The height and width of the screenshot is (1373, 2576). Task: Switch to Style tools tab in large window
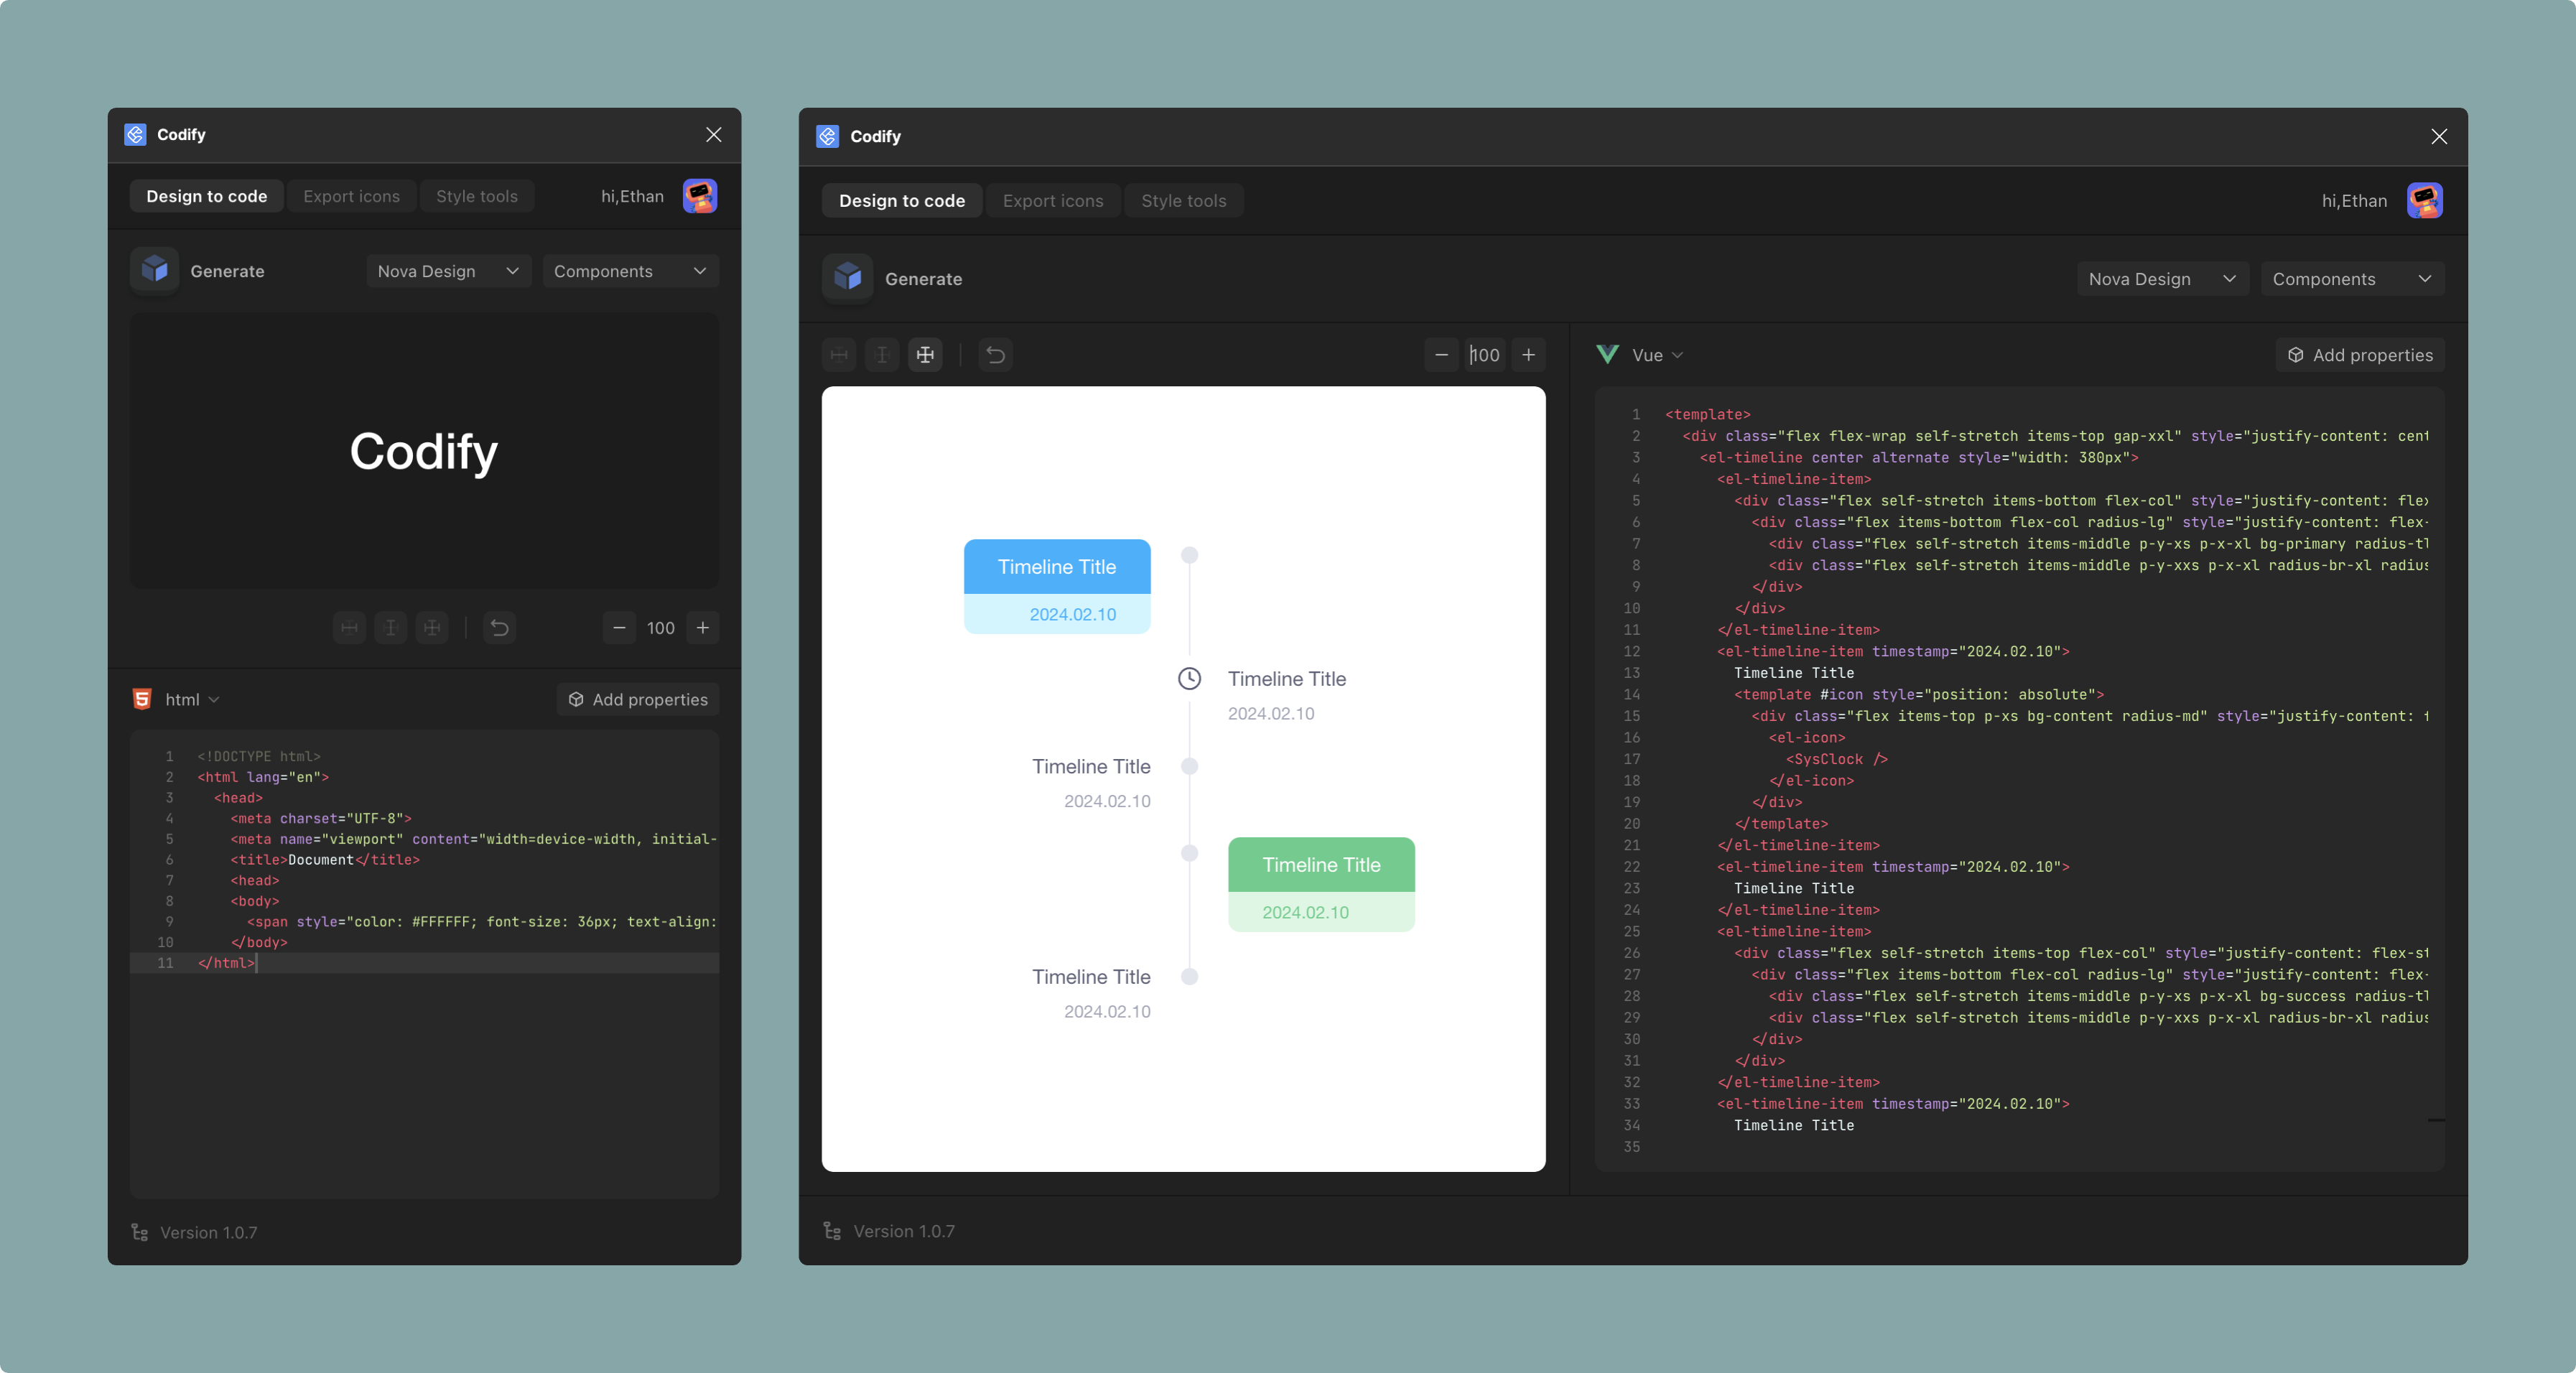[x=1184, y=200]
